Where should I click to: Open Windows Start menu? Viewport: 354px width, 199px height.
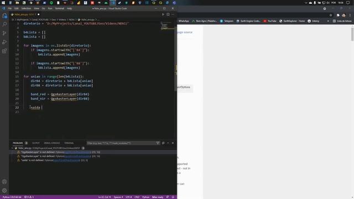(x=3, y=3)
